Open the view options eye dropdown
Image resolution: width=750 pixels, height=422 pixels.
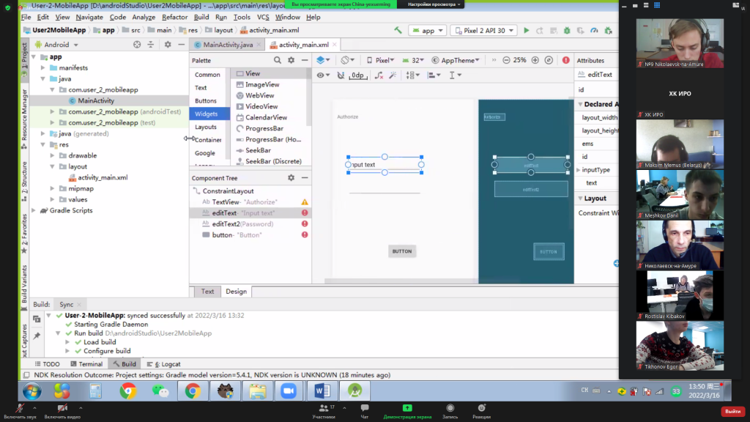323,75
